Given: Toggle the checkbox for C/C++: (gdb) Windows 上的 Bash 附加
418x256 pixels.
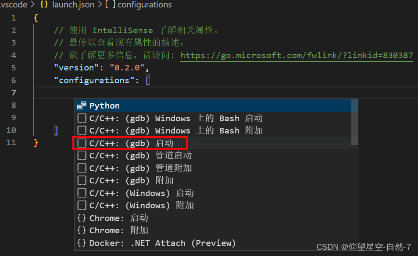Looking at the screenshot, I should coord(82,130).
